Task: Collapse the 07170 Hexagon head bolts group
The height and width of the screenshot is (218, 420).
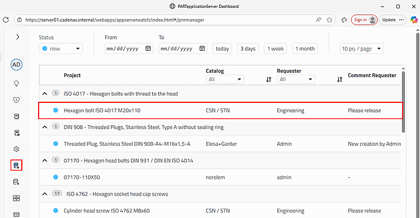Action: pyautogui.click(x=45, y=160)
